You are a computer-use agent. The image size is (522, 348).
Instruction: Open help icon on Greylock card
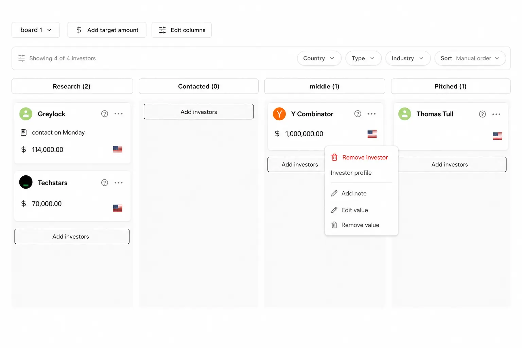105,114
